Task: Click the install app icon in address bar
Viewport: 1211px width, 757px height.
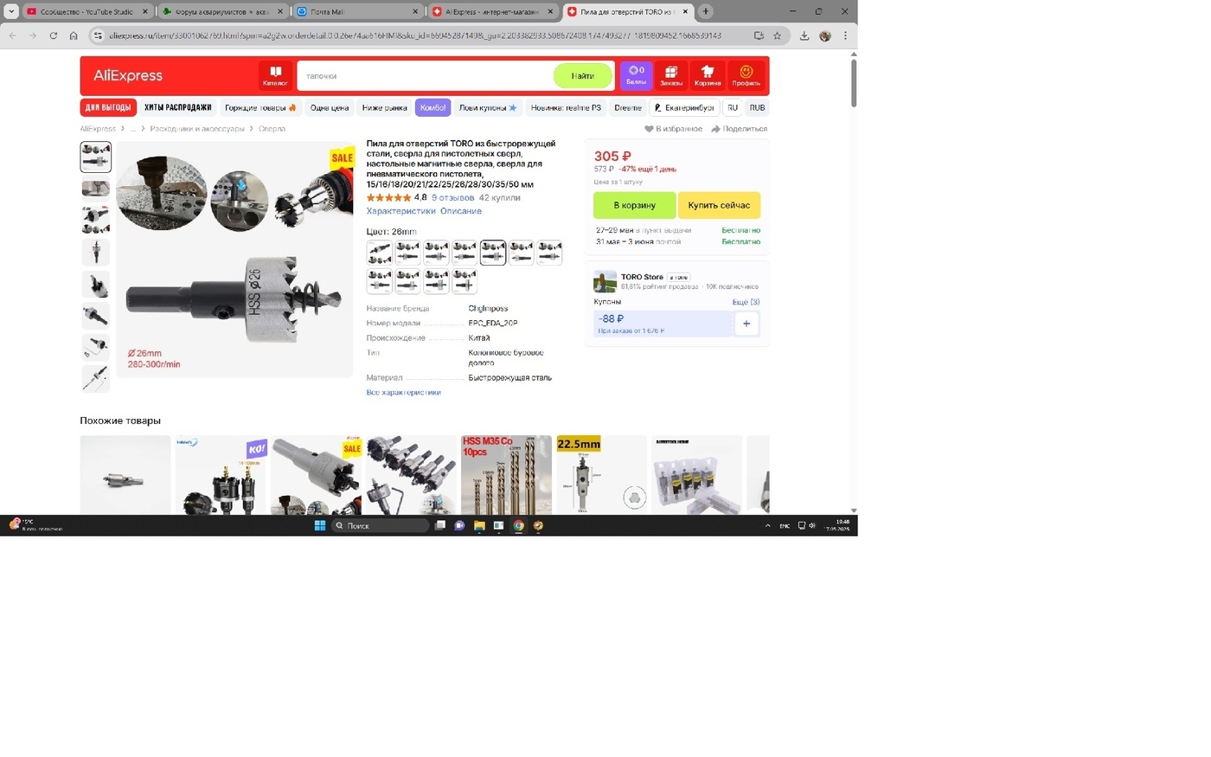Action: [759, 35]
